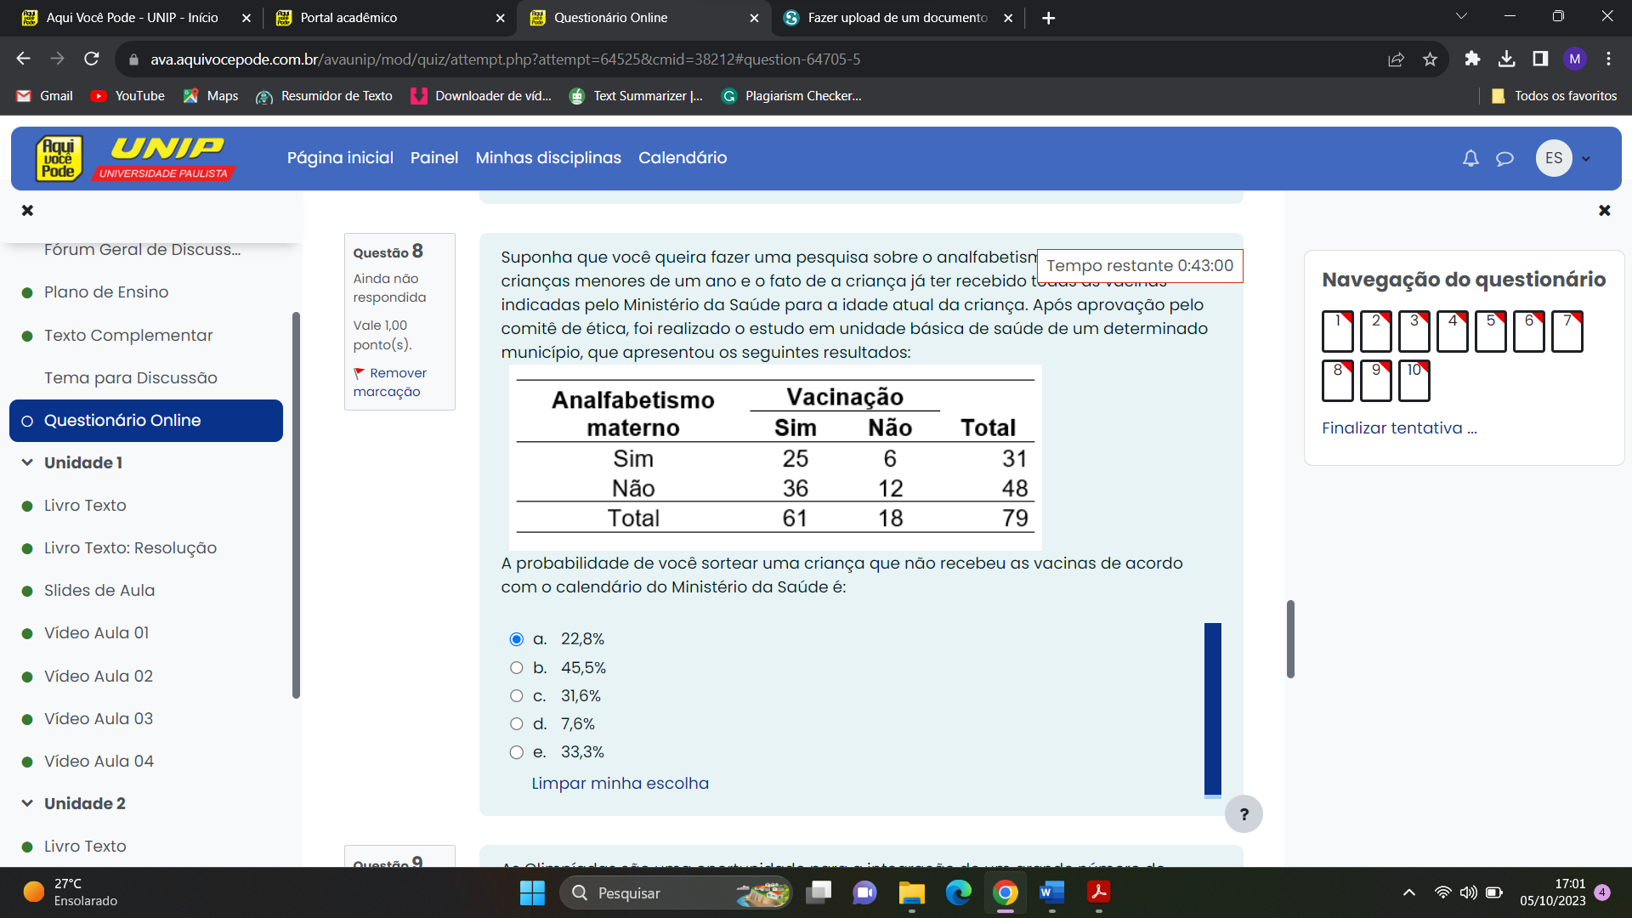Click the left sidebar scrollbar

click(296, 505)
